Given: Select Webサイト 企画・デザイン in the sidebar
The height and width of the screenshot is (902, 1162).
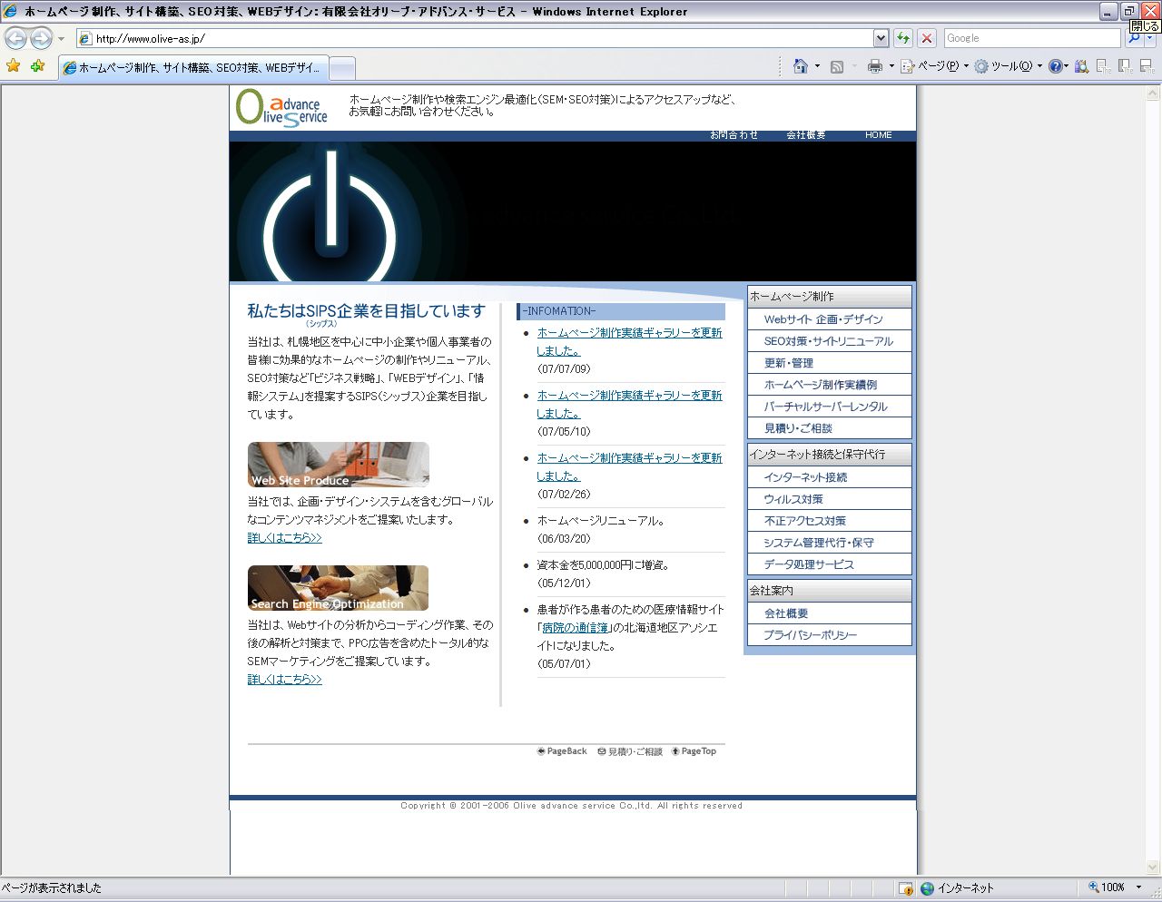Looking at the screenshot, I should [830, 319].
